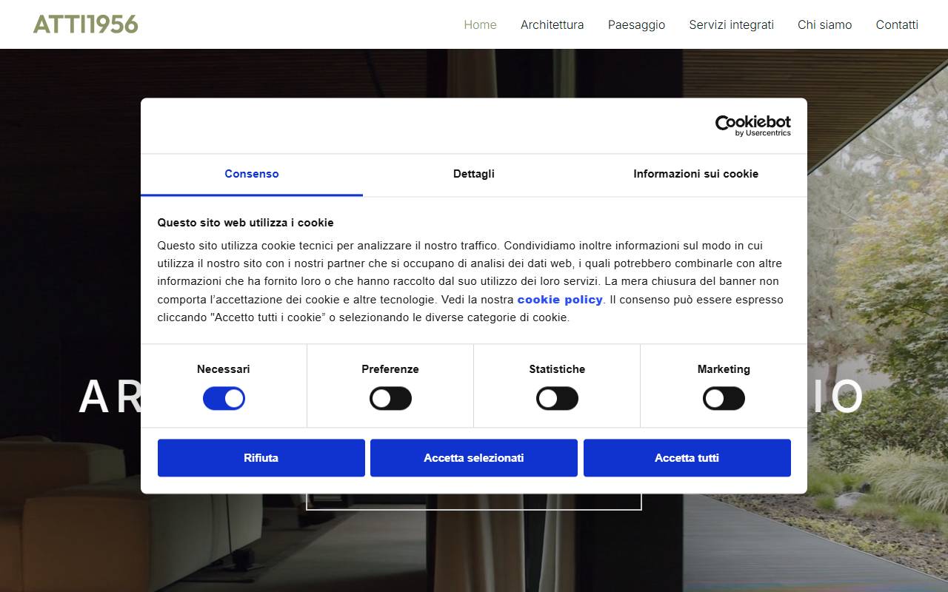Image resolution: width=948 pixels, height=592 pixels.
Task: Click the Accetta selezionati button
Action: (474, 458)
